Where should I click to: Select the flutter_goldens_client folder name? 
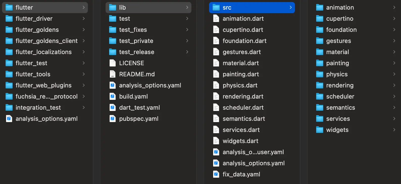click(46, 41)
